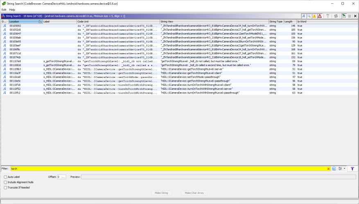The width and height of the screenshot is (359, 204).
Task: Click the blue text-filter page icon
Action: 334,169
